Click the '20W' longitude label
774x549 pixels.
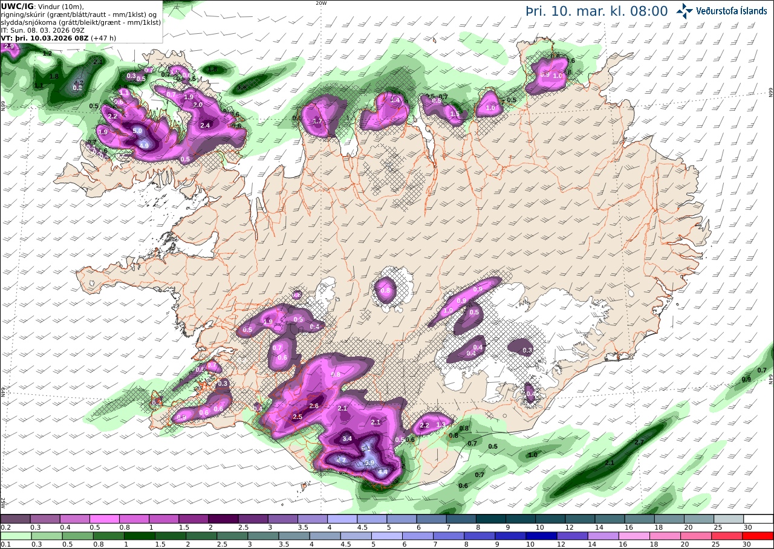coord(321,3)
